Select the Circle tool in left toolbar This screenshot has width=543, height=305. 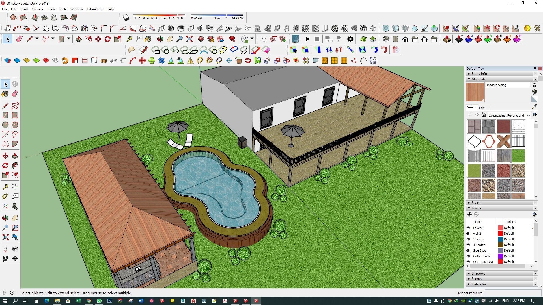(5, 125)
